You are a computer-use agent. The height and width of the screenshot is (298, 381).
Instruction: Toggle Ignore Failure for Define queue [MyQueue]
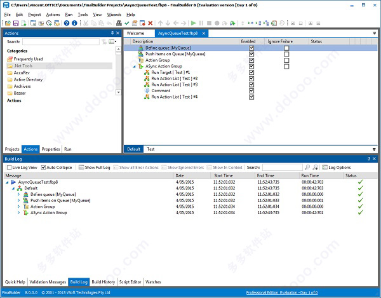[286, 48]
